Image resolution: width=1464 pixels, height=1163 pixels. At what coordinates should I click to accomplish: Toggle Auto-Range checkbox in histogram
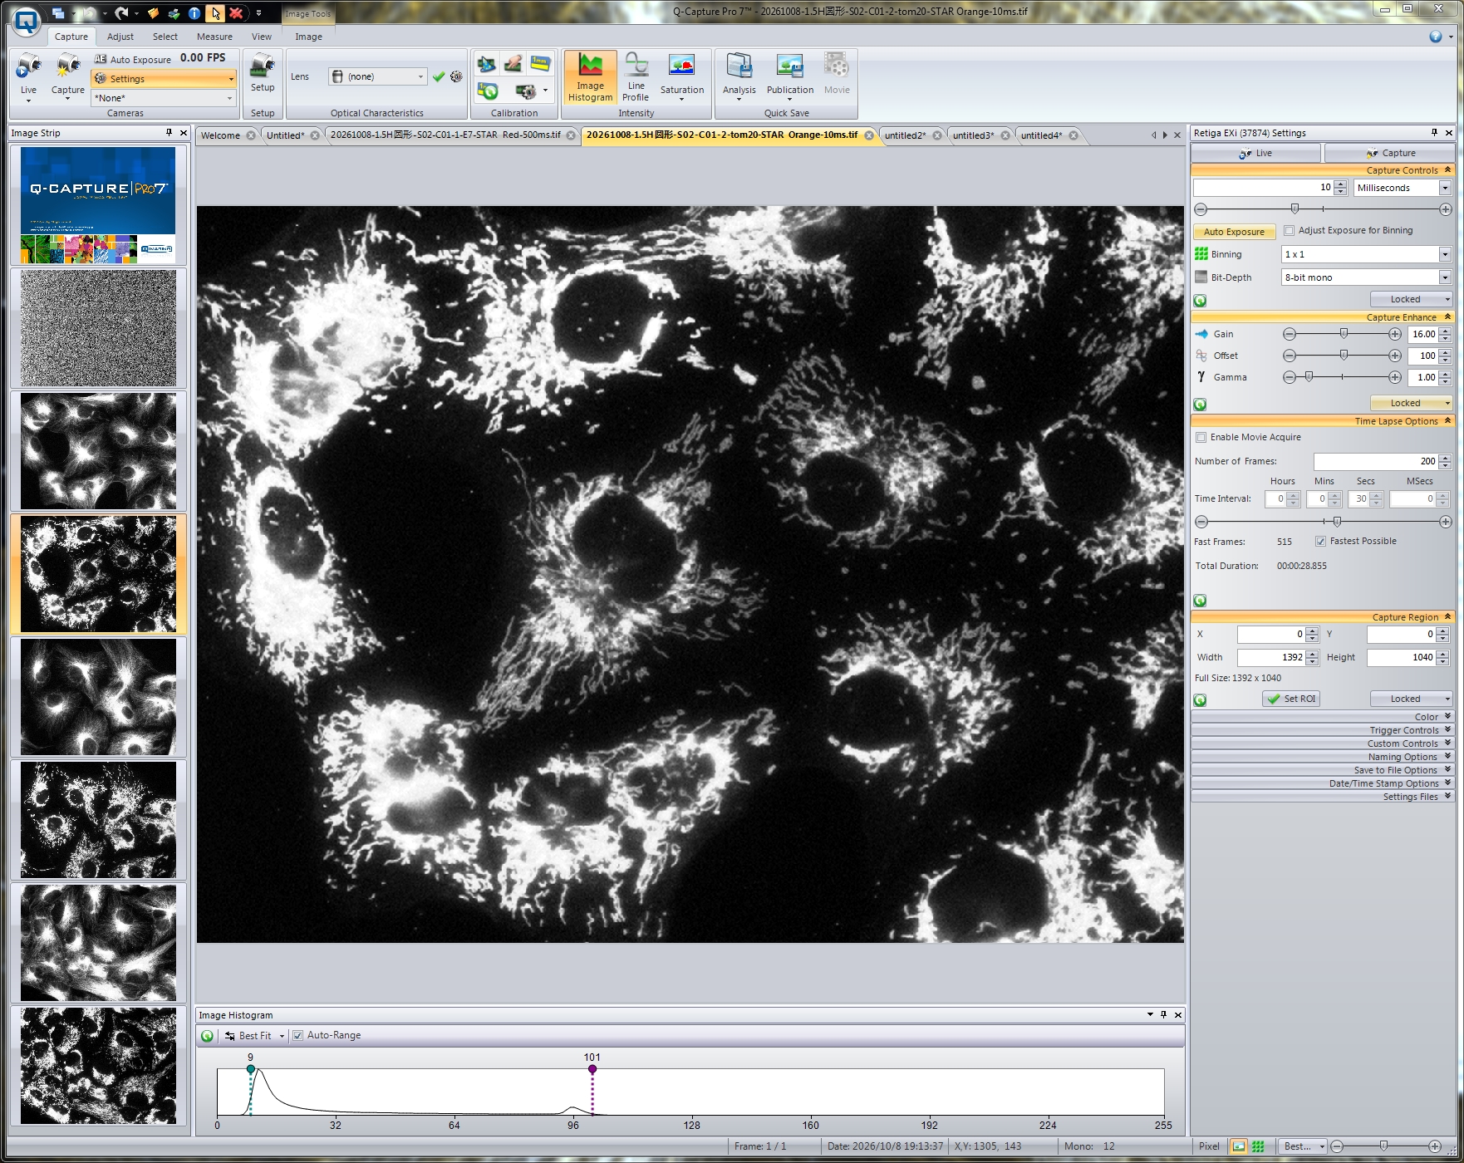point(297,1036)
